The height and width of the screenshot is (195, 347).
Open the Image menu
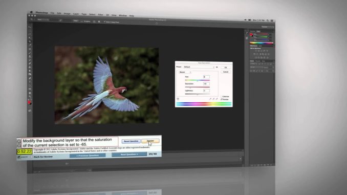tap(67, 14)
